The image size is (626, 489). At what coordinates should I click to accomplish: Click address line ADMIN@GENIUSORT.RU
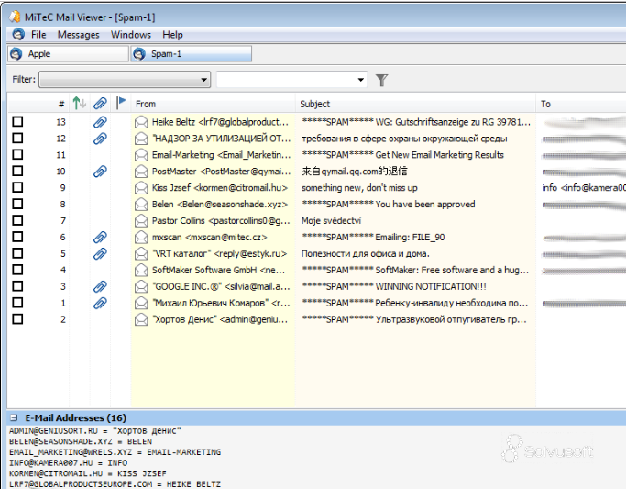pos(95,430)
